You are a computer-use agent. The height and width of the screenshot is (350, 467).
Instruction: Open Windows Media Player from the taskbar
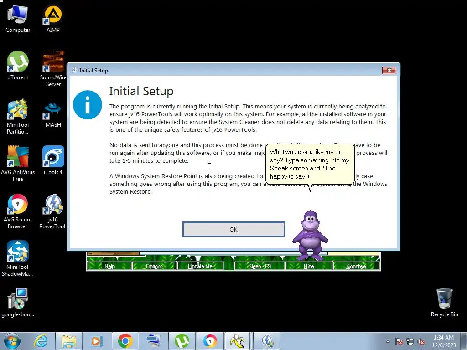point(97,341)
